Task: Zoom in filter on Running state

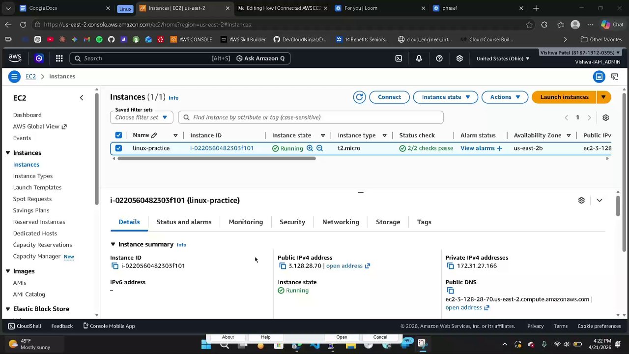Action: point(310,148)
